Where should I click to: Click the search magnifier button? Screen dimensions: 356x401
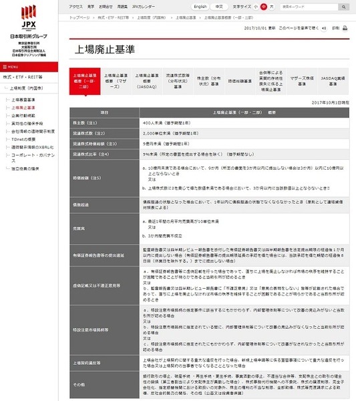coord(344,7)
